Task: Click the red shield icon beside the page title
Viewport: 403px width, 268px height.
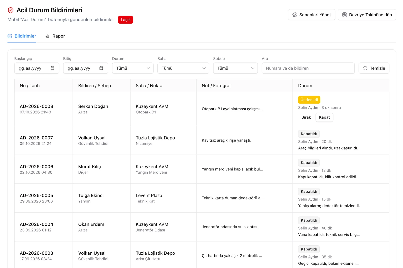Action: click(x=11, y=10)
